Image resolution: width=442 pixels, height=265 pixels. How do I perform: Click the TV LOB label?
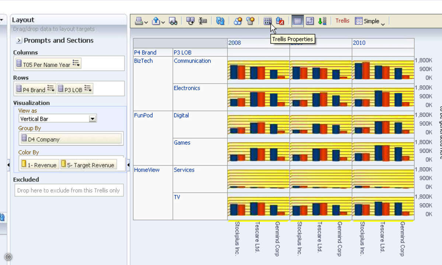pyautogui.click(x=177, y=197)
